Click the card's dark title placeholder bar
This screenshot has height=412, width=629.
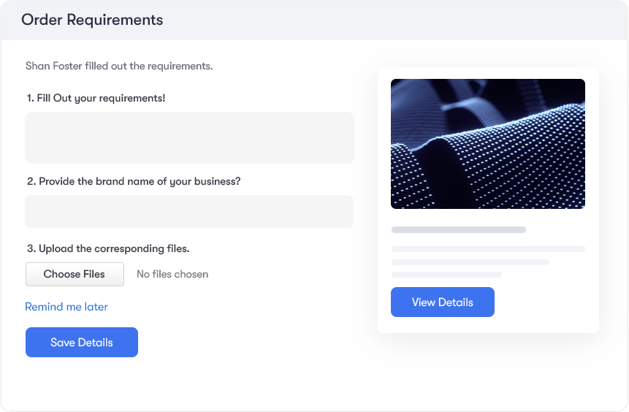point(458,229)
